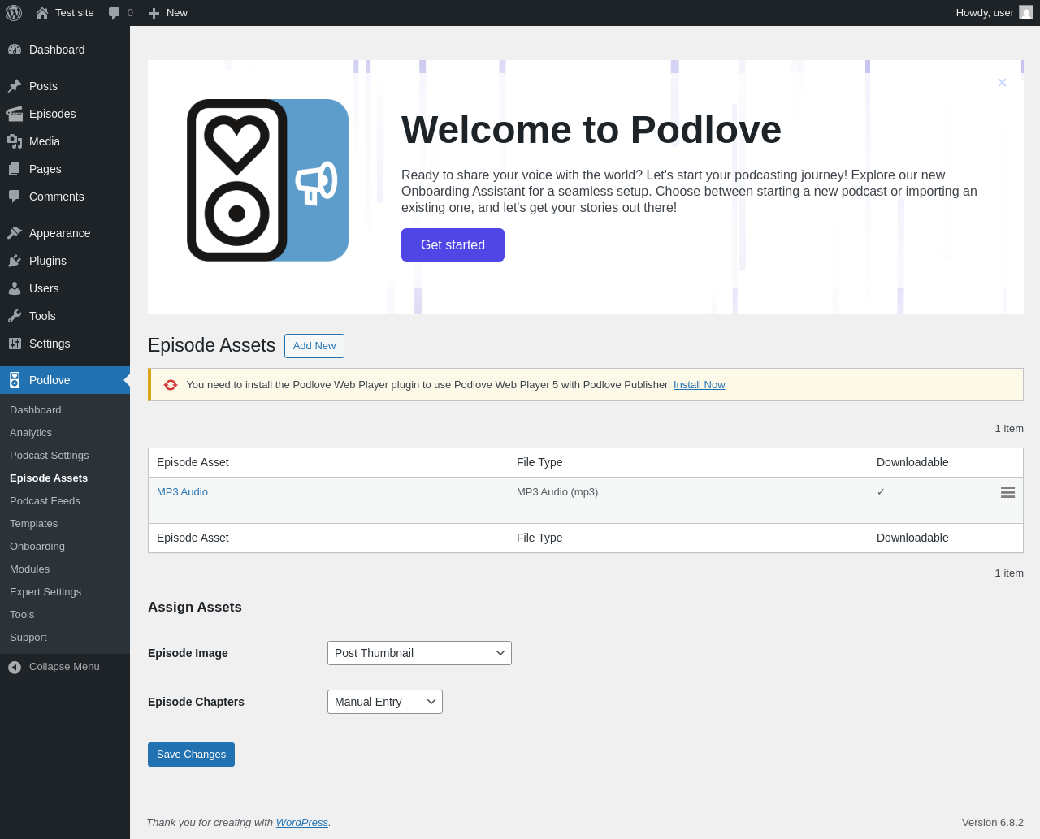Click the Media library icon
This screenshot has height=839, width=1040.
[15, 141]
